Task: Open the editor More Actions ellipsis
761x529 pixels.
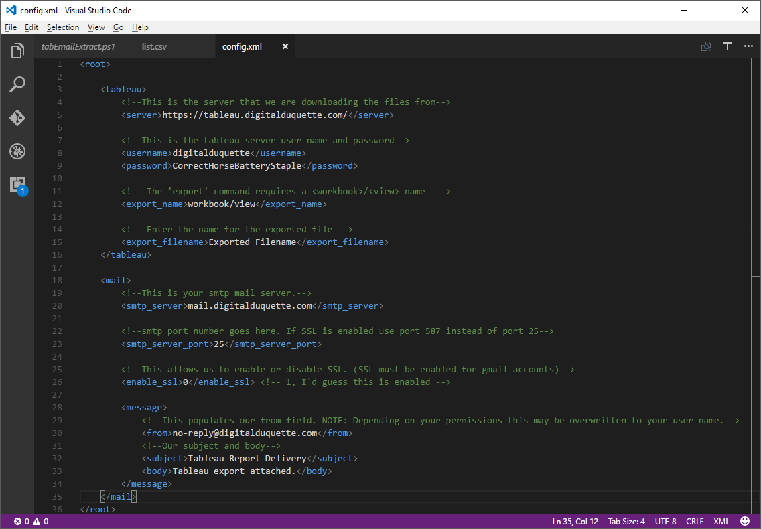Action: [x=748, y=47]
